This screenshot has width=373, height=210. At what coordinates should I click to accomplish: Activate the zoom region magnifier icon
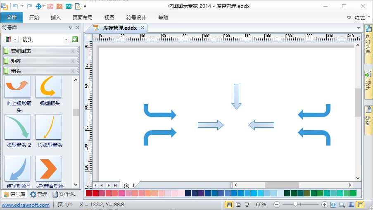coord(342,205)
